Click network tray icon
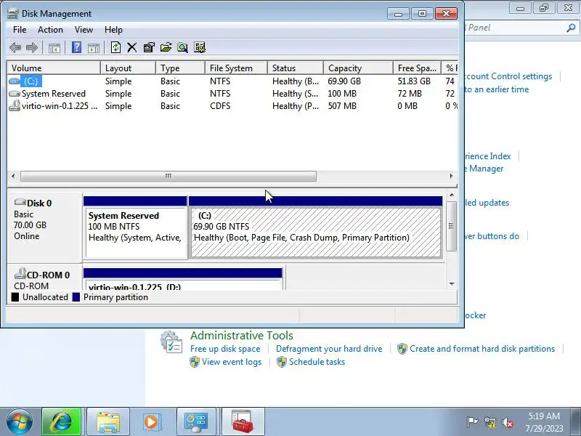This screenshot has height=436, width=581. 489,422
